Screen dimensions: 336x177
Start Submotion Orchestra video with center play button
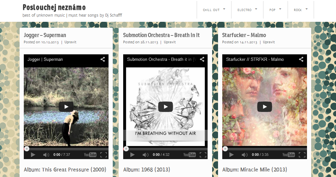166,107
